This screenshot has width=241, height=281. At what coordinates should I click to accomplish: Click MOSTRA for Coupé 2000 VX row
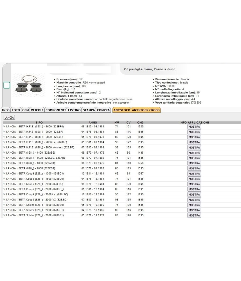tap(194, 200)
